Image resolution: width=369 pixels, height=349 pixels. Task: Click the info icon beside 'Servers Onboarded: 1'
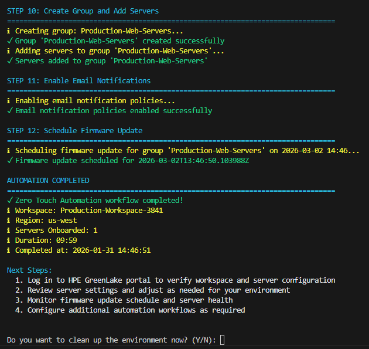9,231
